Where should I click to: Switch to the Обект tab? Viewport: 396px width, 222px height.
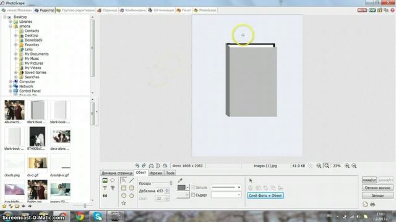[x=140, y=173]
